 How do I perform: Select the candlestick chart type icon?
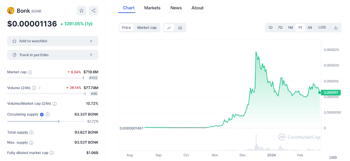(x=180, y=28)
